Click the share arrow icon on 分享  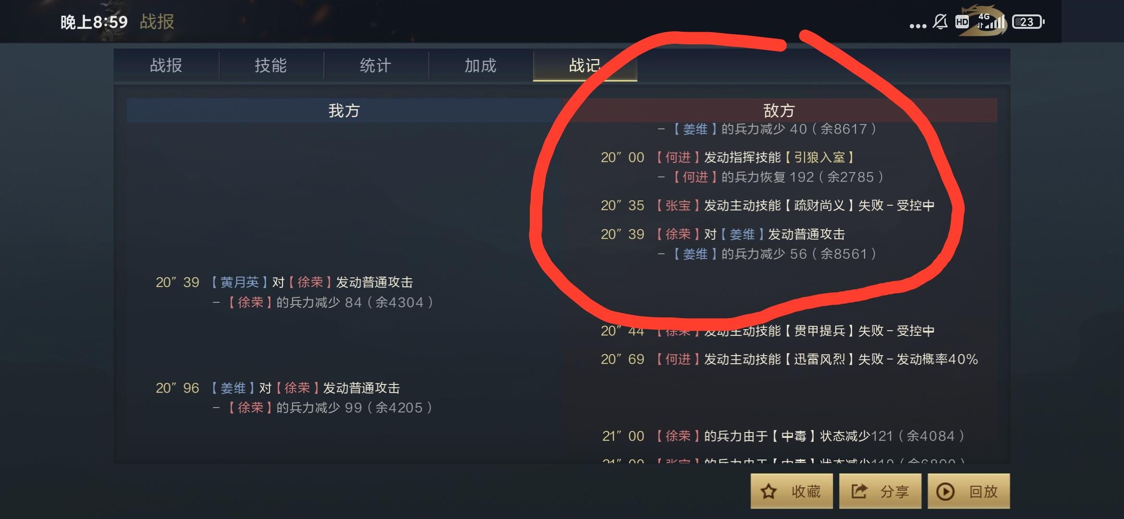click(859, 491)
